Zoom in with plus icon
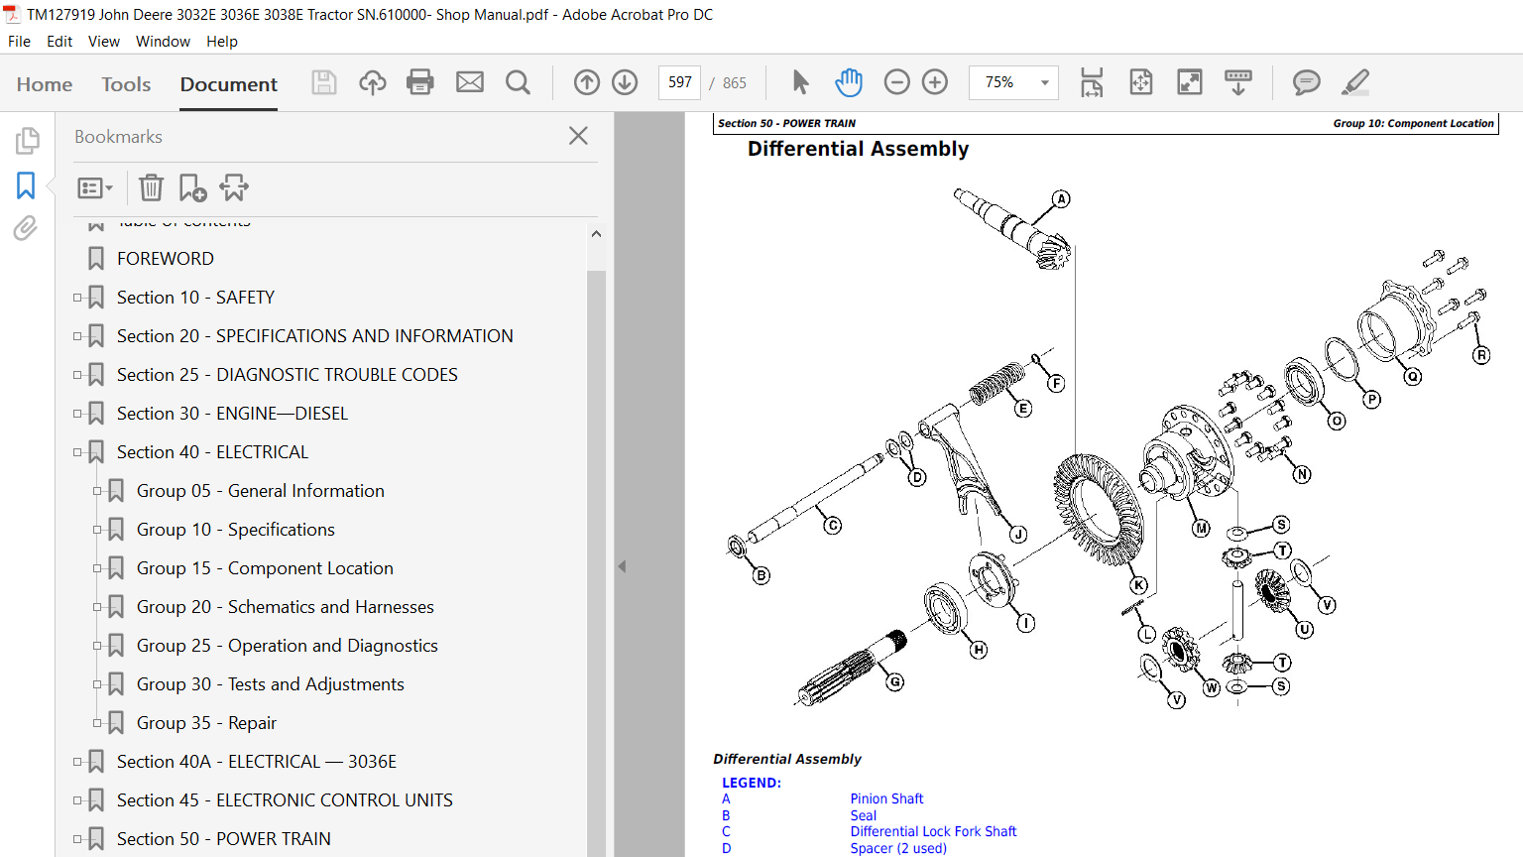 click(x=935, y=82)
